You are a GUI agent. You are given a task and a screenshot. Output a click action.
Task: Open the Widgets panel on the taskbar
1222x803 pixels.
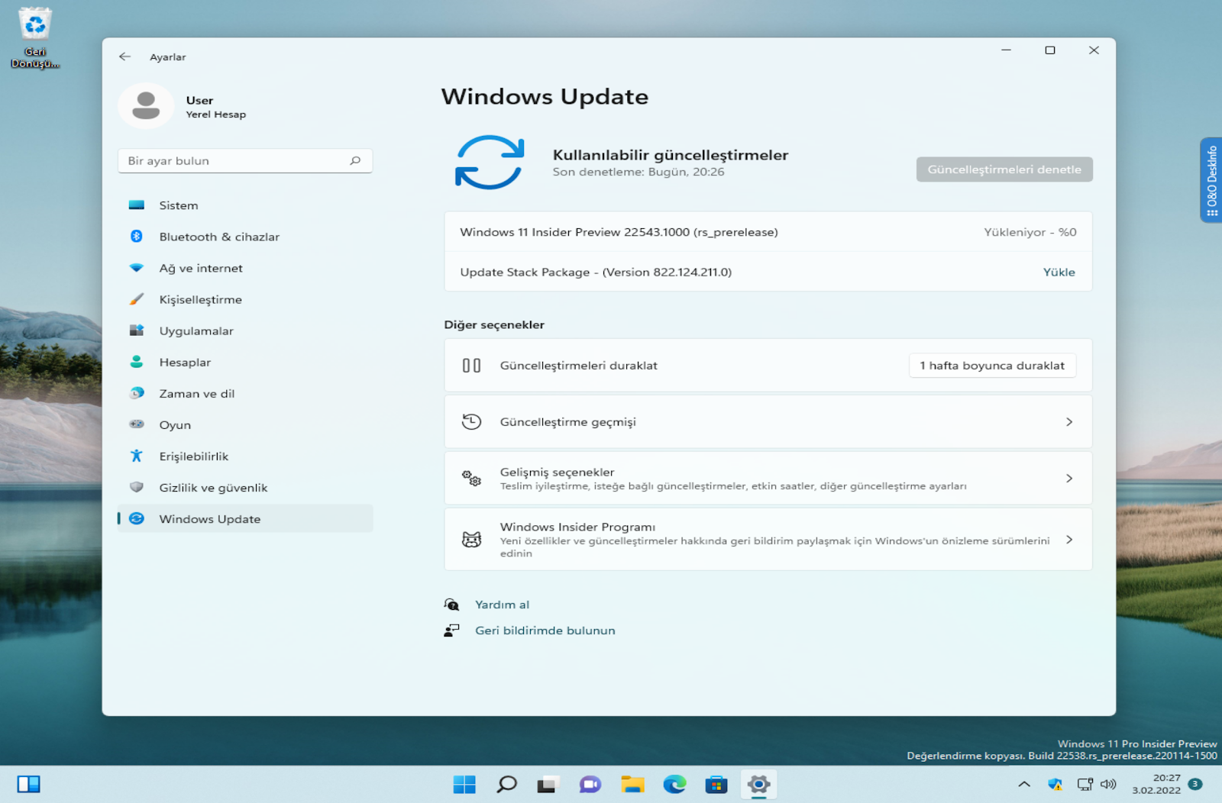[x=28, y=784]
